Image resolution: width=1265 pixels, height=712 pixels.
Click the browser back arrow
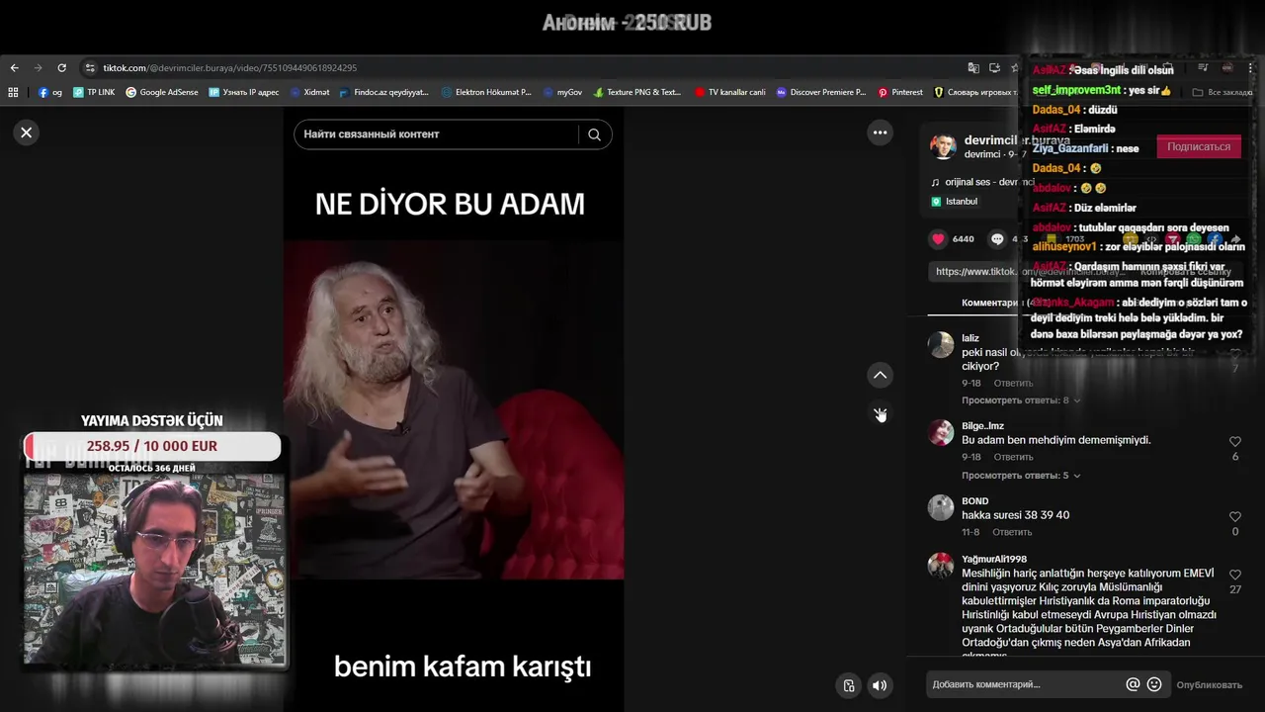(14, 68)
